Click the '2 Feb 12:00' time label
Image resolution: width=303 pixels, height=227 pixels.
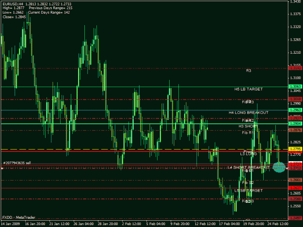(131, 224)
